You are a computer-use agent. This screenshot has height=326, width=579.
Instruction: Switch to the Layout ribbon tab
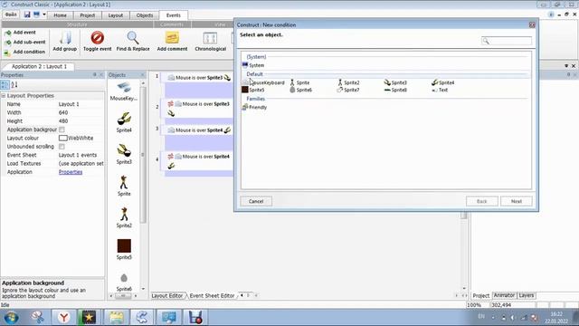pyautogui.click(x=115, y=15)
